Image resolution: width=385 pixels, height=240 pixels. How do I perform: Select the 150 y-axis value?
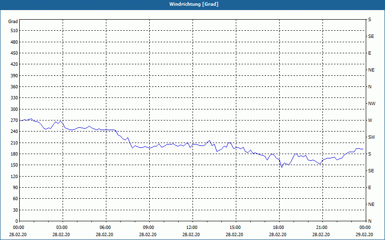pos(14,165)
